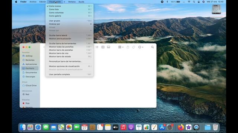
Task: Open Podcasts from the Dock
Action: (x=131, y=127)
